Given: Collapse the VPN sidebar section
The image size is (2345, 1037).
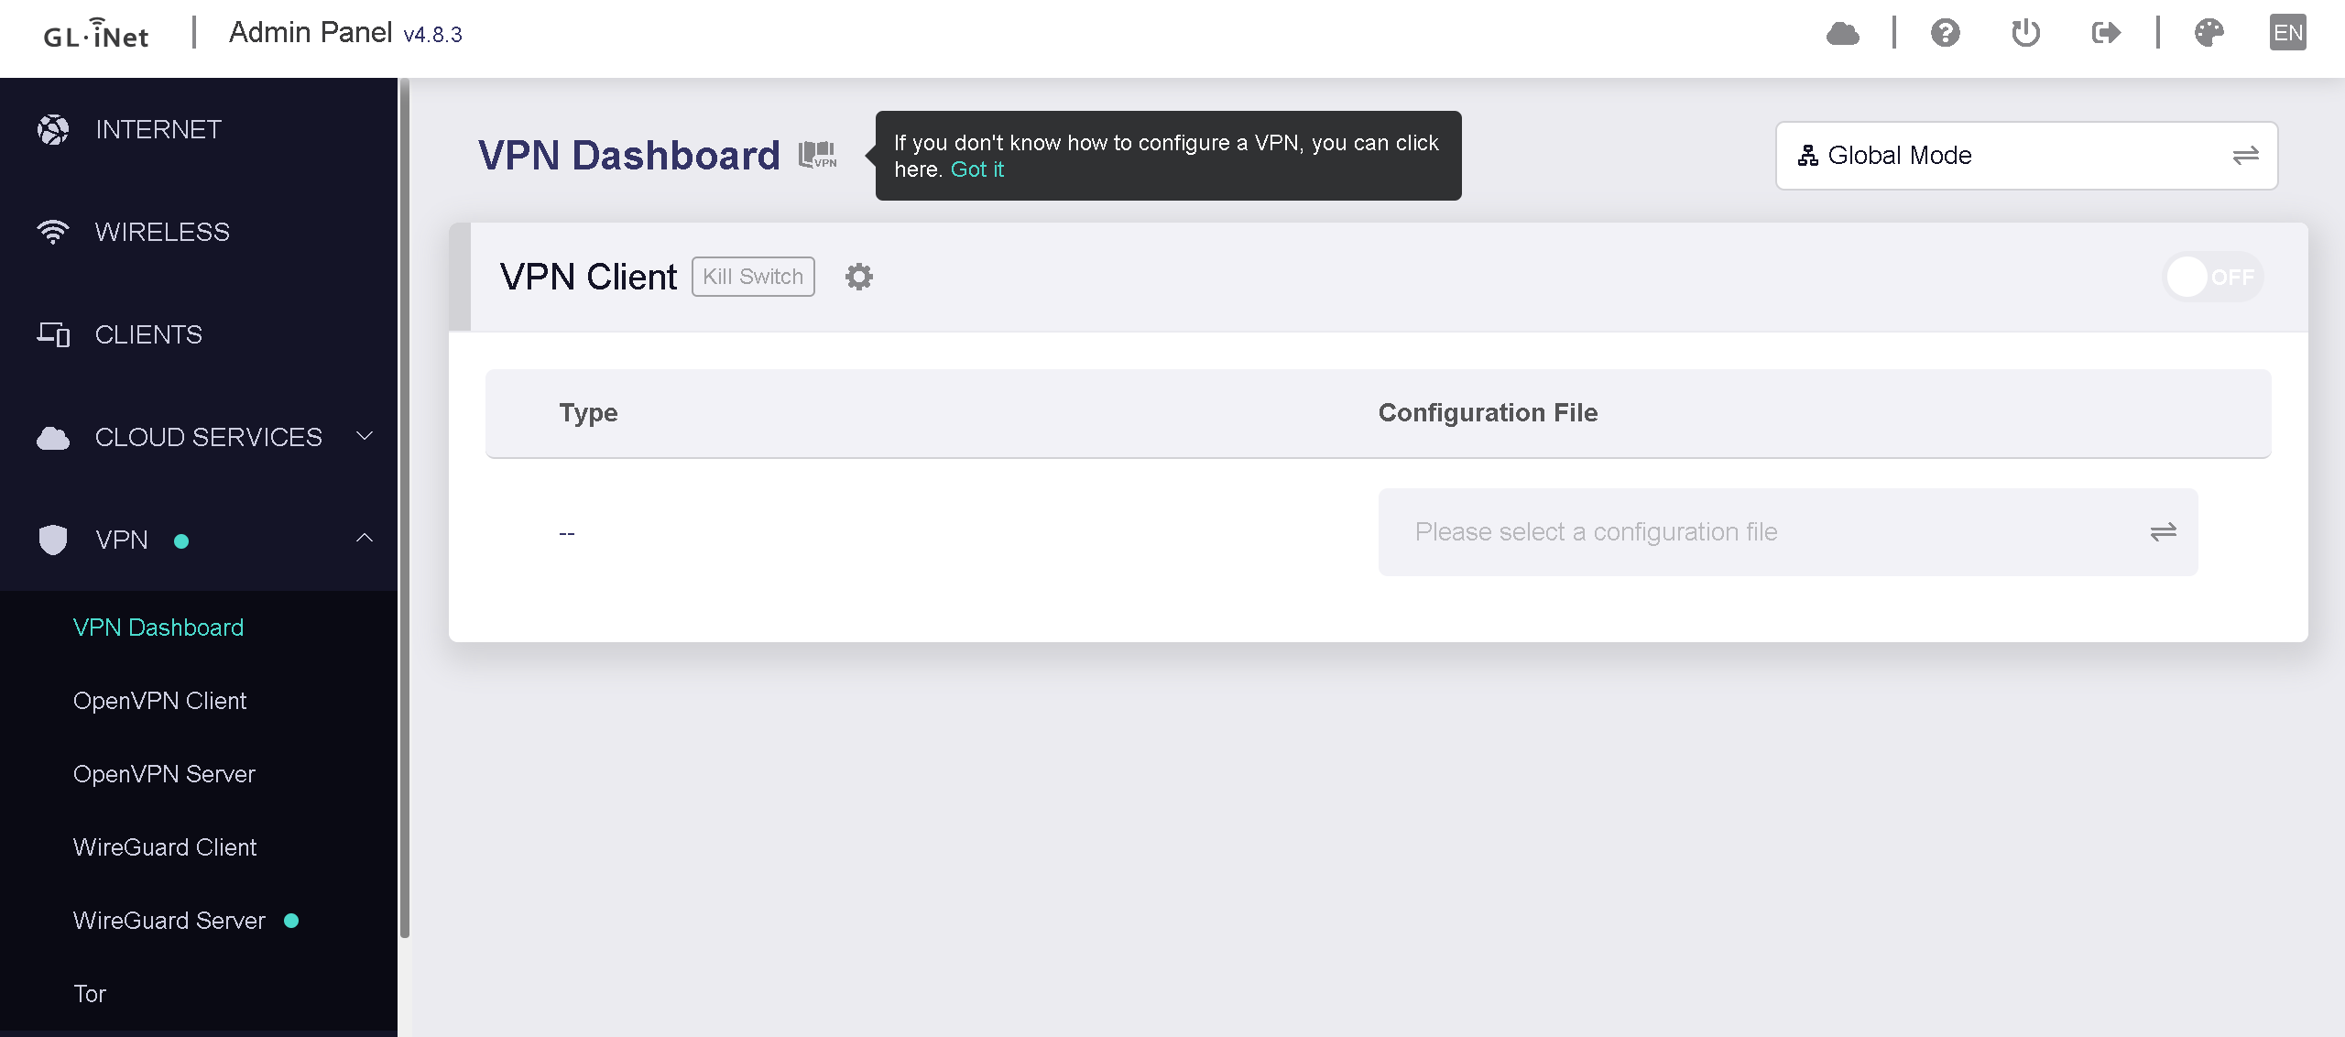Looking at the screenshot, I should pos(364,539).
